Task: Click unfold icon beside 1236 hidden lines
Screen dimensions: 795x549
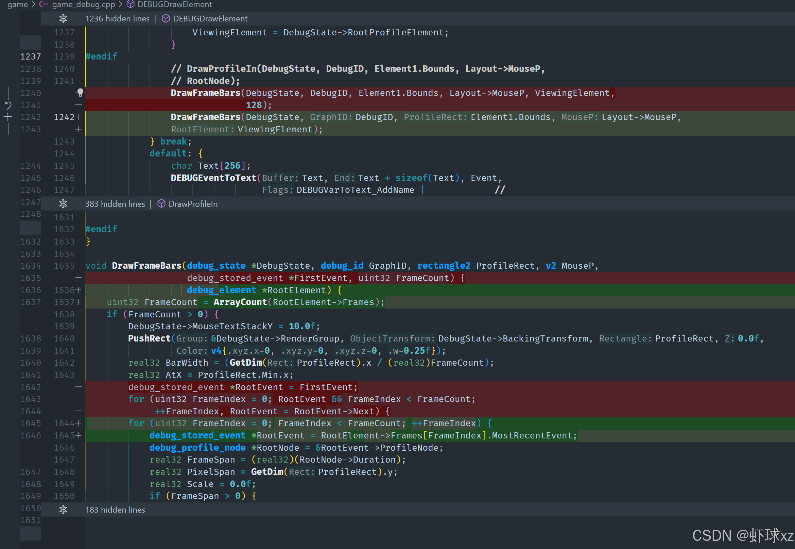Action: (x=63, y=19)
